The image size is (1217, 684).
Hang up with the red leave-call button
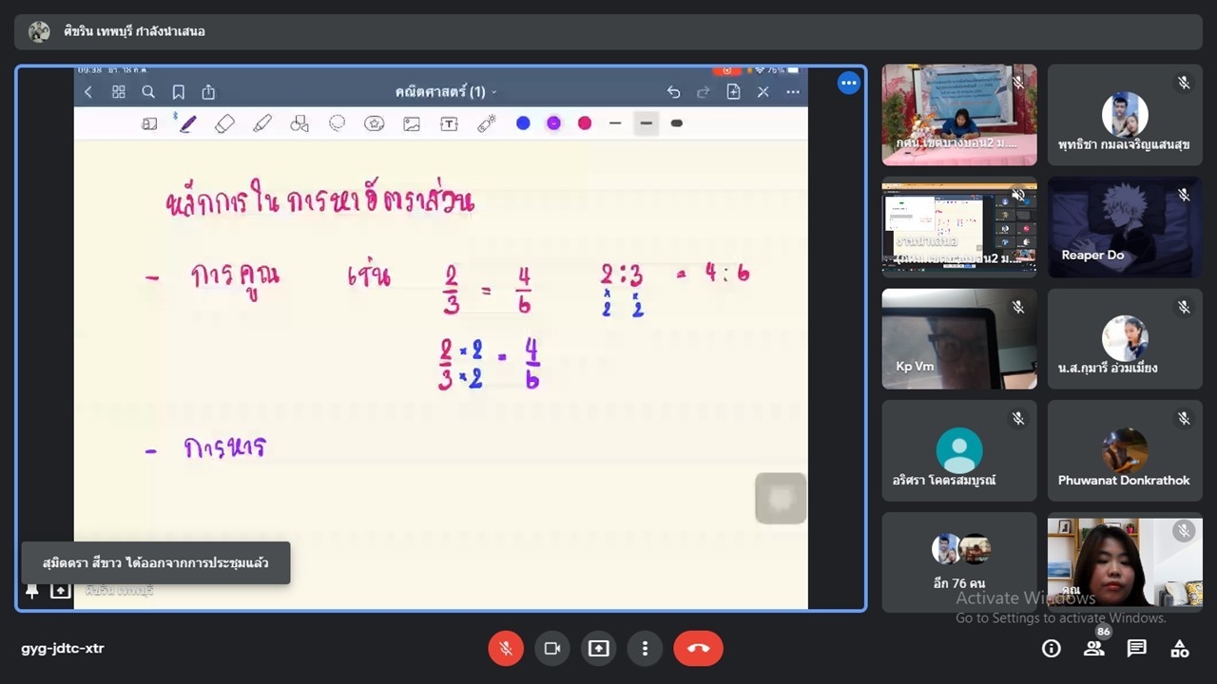(698, 649)
